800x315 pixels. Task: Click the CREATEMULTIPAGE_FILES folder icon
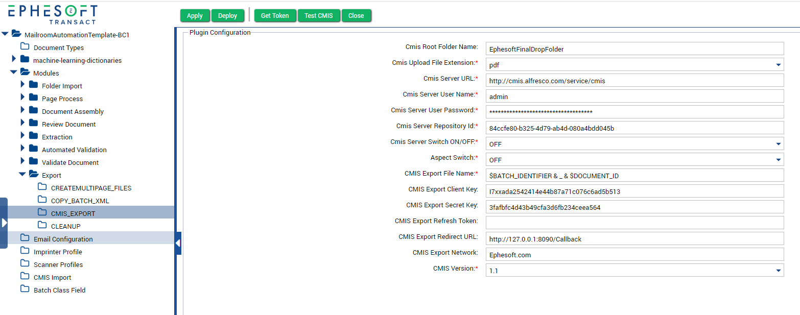tap(42, 187)
